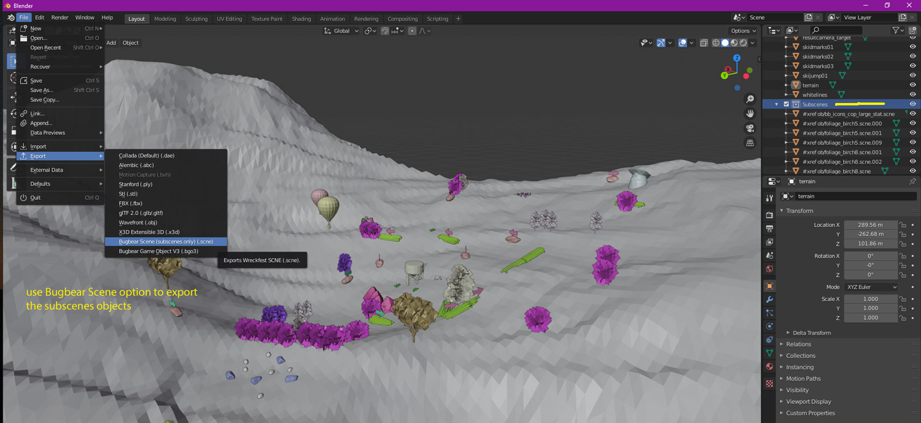Open the Modifiers wrench tab icon
This screenshot has height=423, width=921.
click(x=769, y=300)
